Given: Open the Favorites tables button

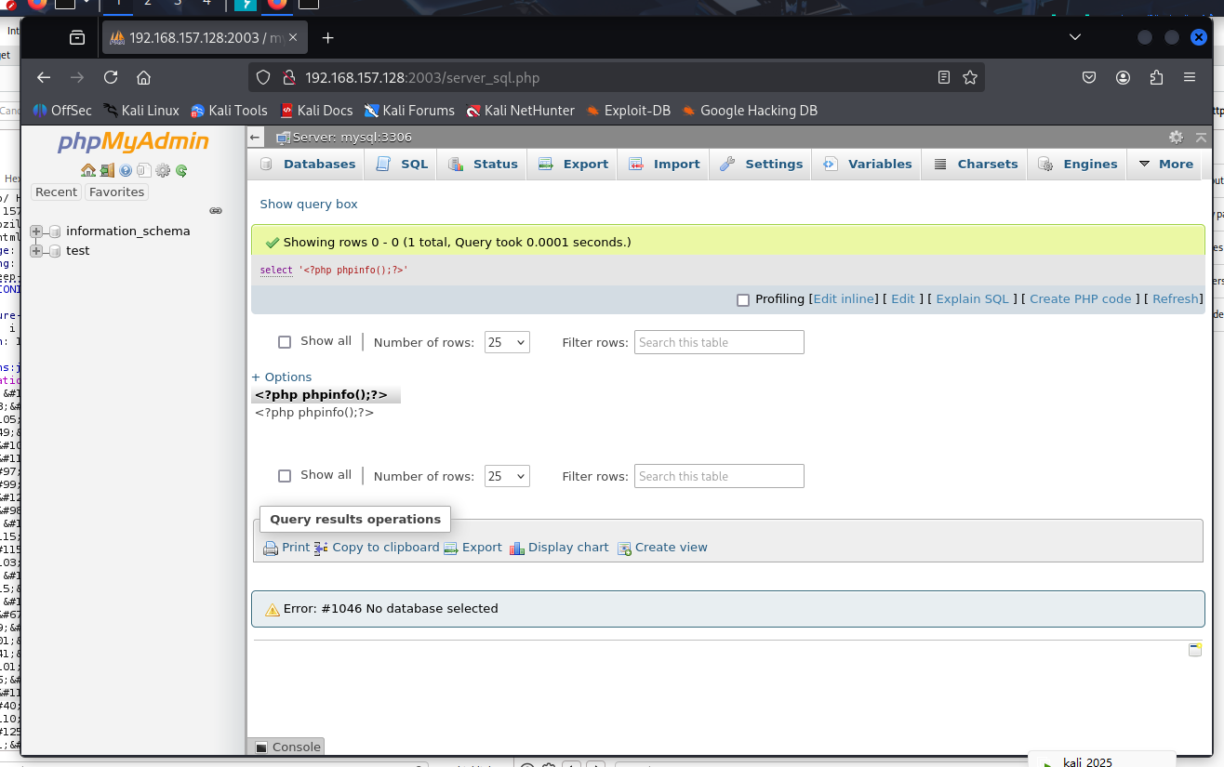Looking at the screenshot, I should [117, 192].
